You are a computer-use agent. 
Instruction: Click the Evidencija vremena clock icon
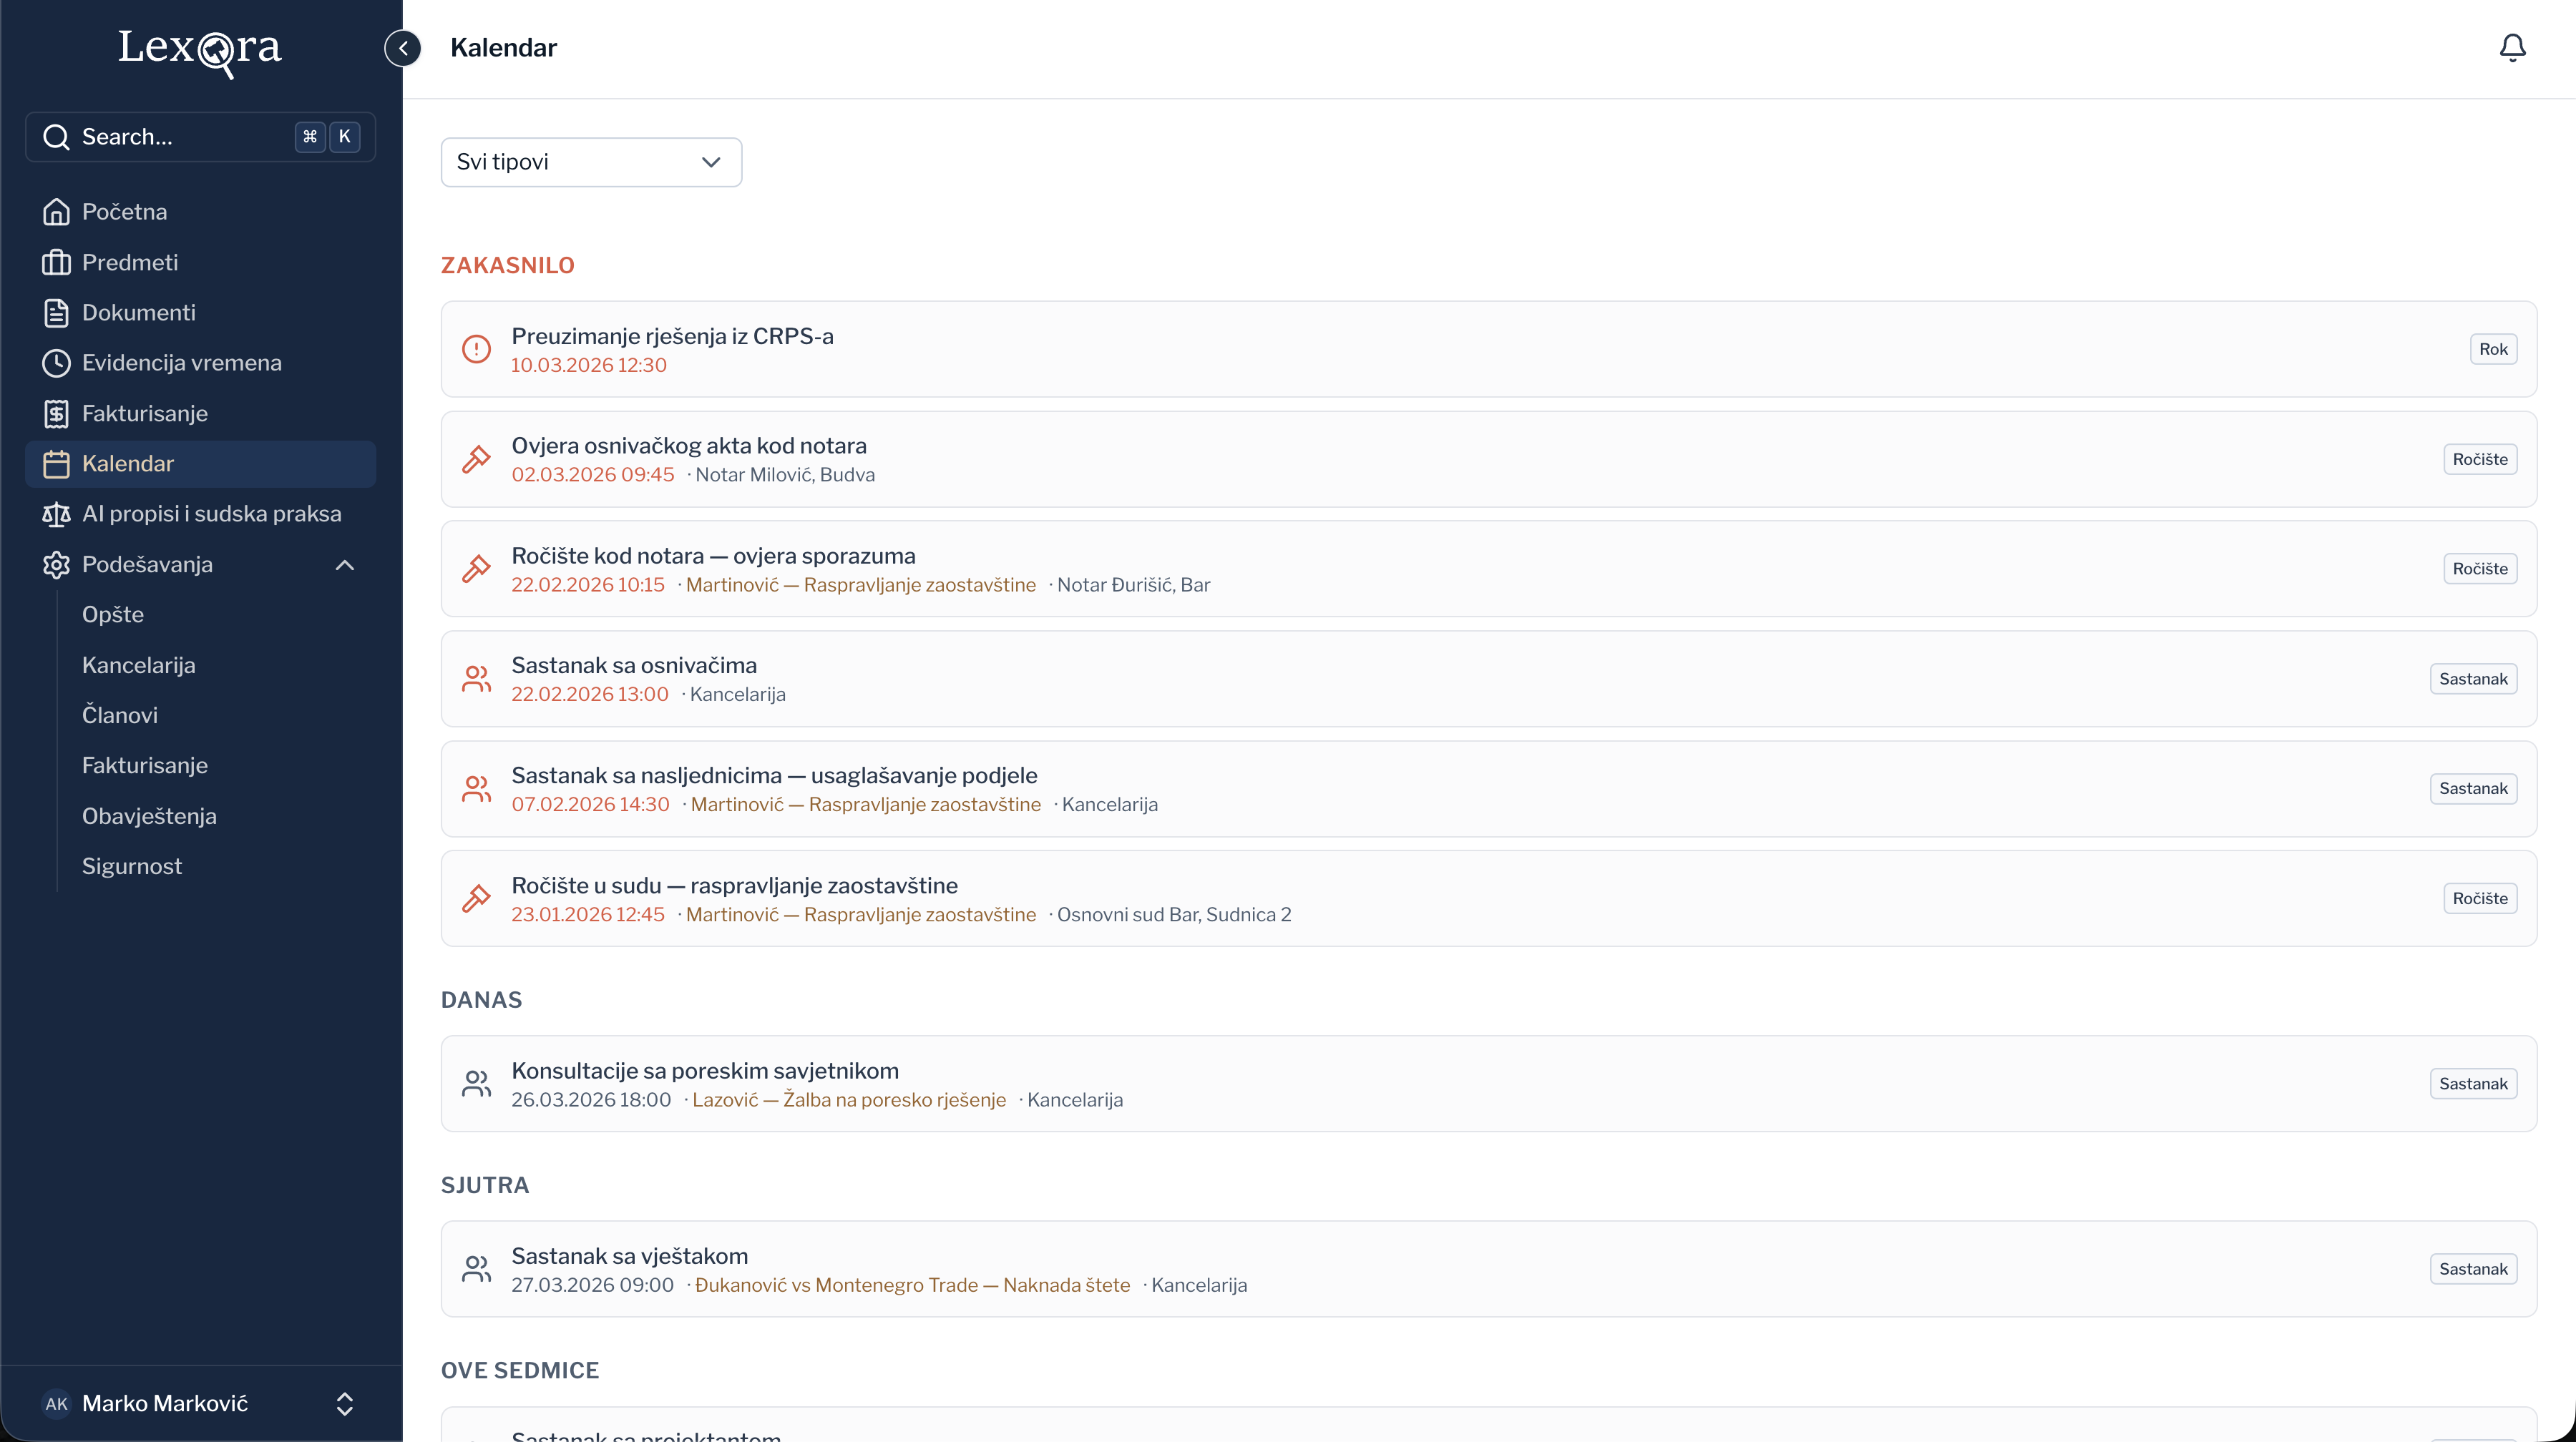(56, 363)
